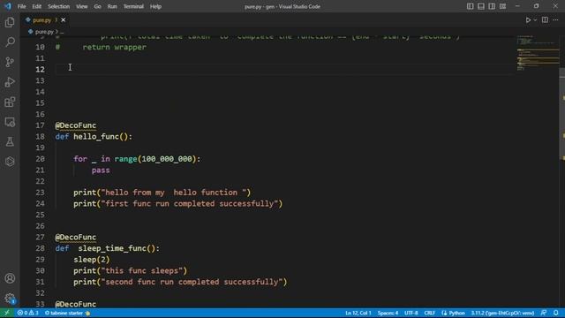Image resolution: width=565 pixels, height=318 pixels.
Task: Click 'return wrapper' comment on line 10
Action: tap(114, 47)
